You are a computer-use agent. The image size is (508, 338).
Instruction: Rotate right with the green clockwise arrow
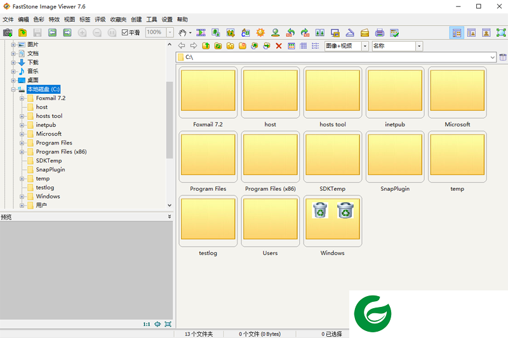pos(305,33)
